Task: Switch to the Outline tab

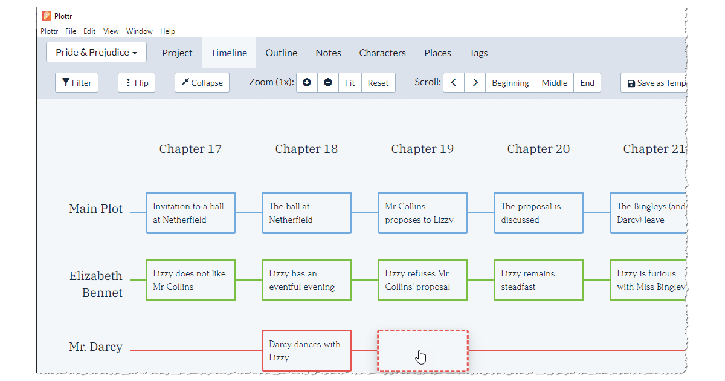Action: pos(282,53)
